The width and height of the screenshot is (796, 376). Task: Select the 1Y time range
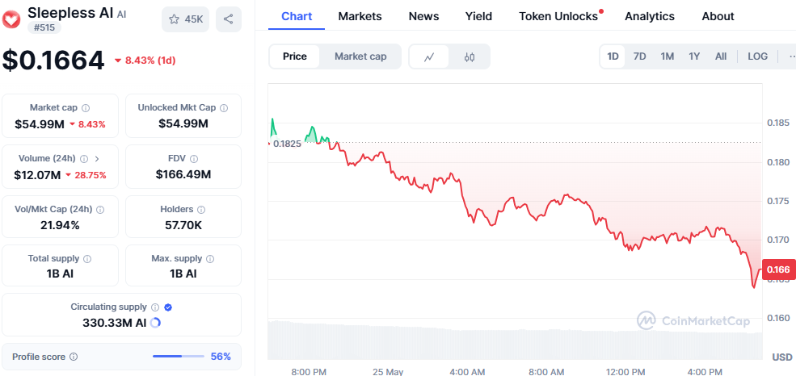(x=694, y=56)
